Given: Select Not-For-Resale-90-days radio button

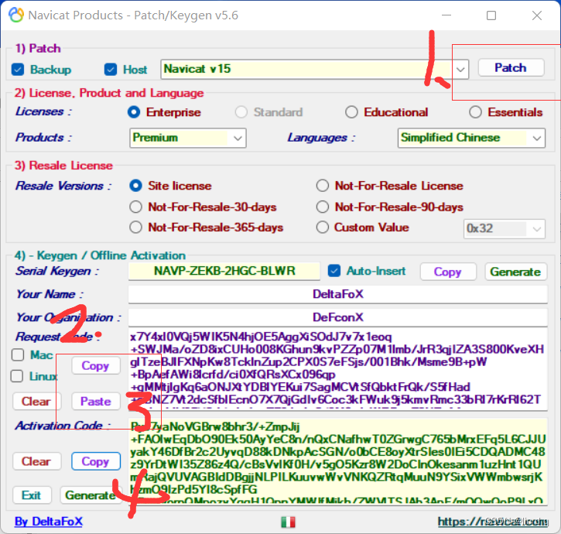Looking at the screenshot, I should (x=323, y=207).
